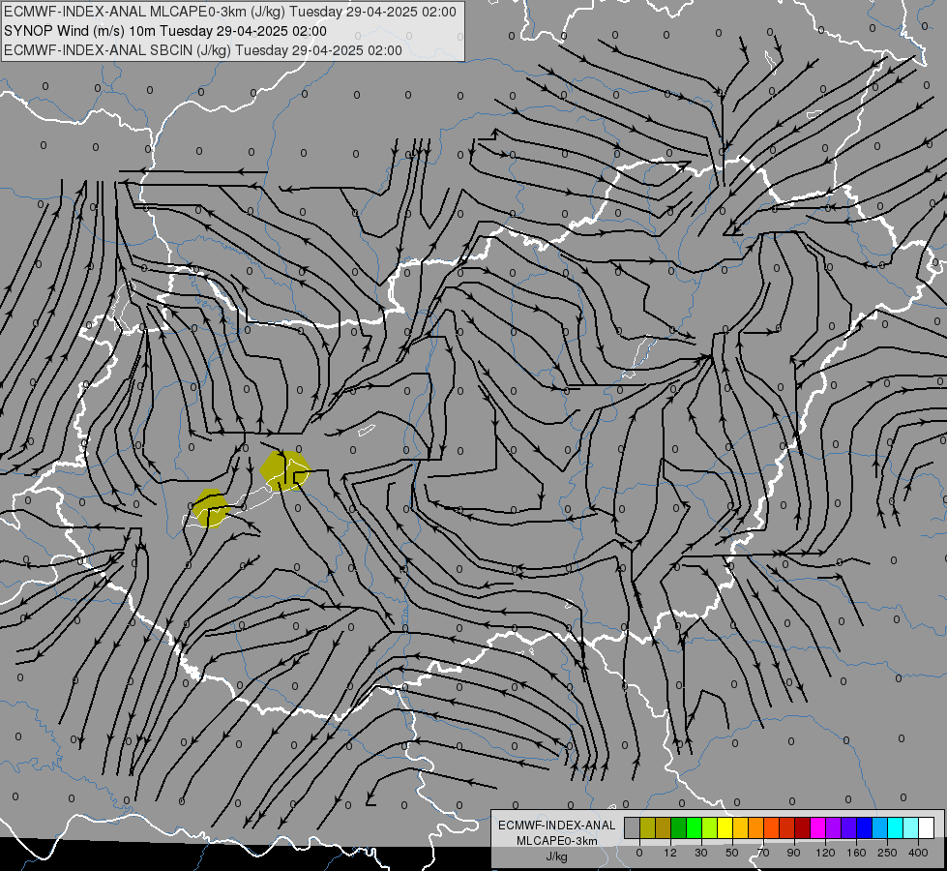Click the smaller olive CAPE hexagon on the map
This screenshot has width=947, height=871.
pyautogui.click(x=212, y=508)
